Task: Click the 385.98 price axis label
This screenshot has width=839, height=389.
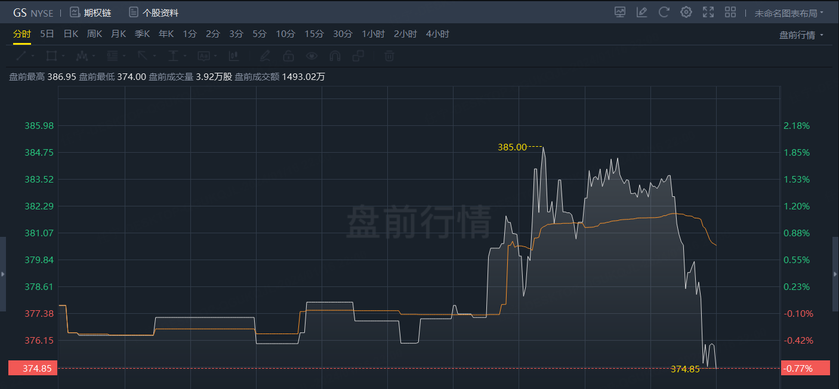Action: 39,125
